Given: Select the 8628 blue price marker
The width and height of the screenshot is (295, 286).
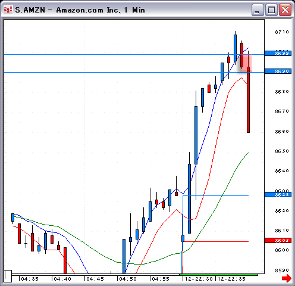Looking at the screenshot, I should pos(278,195).
